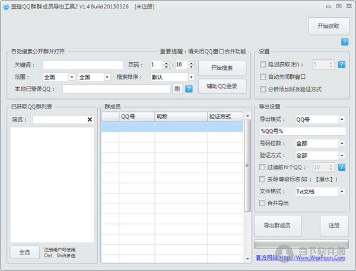Open the second 范围 全国 dropdown

pos(107,77)
